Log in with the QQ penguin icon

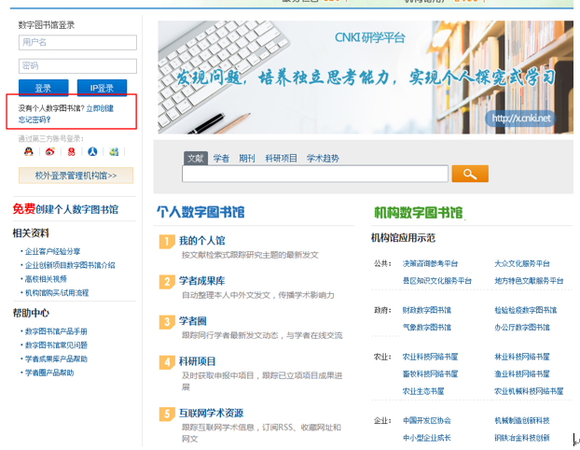pos(29,151)
